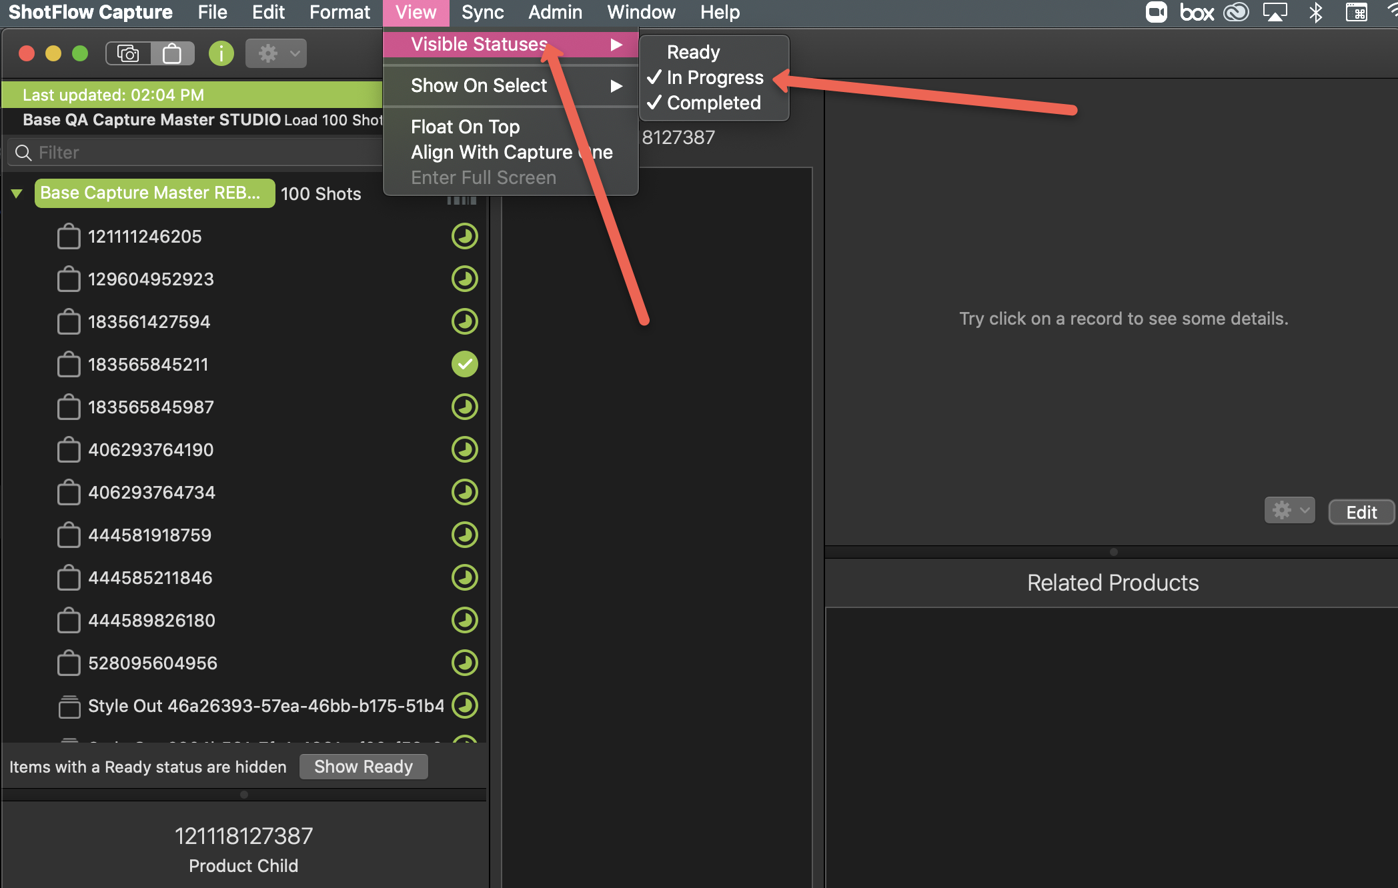Click bag icon beside 406293764190
Viewport: 1398px width, 888px height.
coord(69,450)
